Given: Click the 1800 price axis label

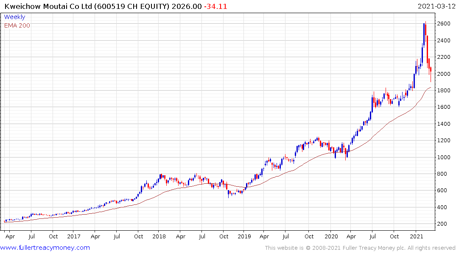Looking at the screenshot, I should pos(444,90).
